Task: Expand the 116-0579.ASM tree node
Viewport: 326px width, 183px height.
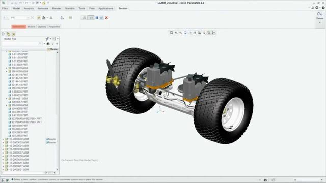Action: tap(7, 68)
